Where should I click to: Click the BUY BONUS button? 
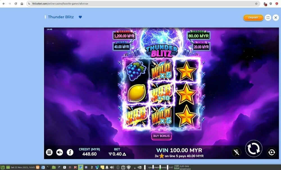161,136
